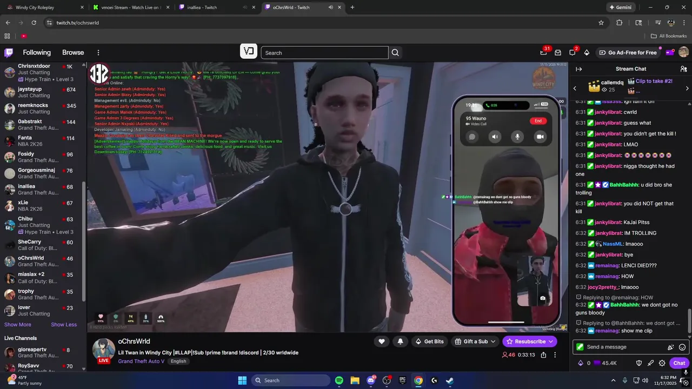
Task: Open All Bookmarks folder
Action: (669, 36)
